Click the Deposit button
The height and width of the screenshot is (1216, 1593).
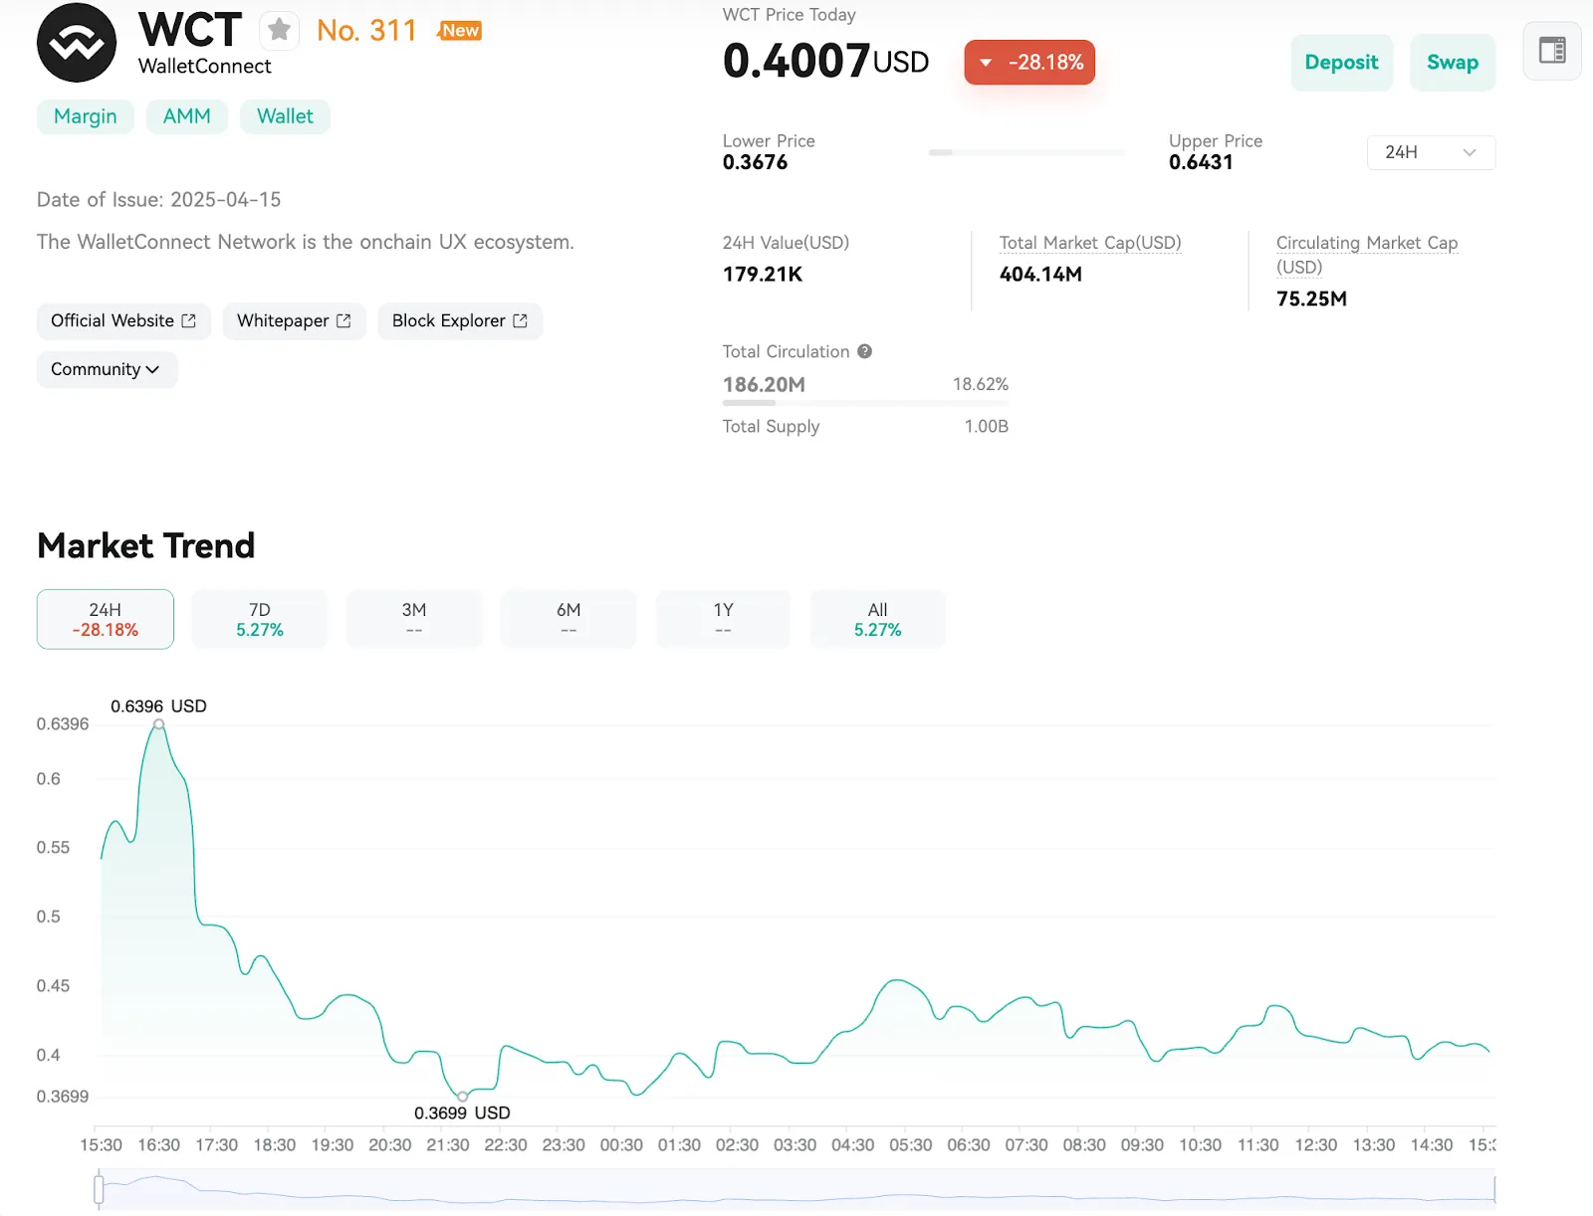click(x=1341, y=63)
